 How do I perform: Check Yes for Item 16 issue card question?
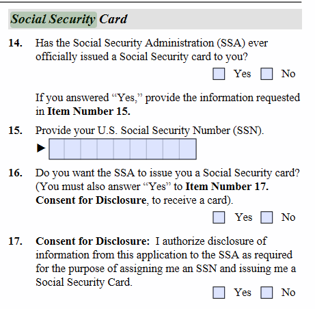(x=219, y=217)
